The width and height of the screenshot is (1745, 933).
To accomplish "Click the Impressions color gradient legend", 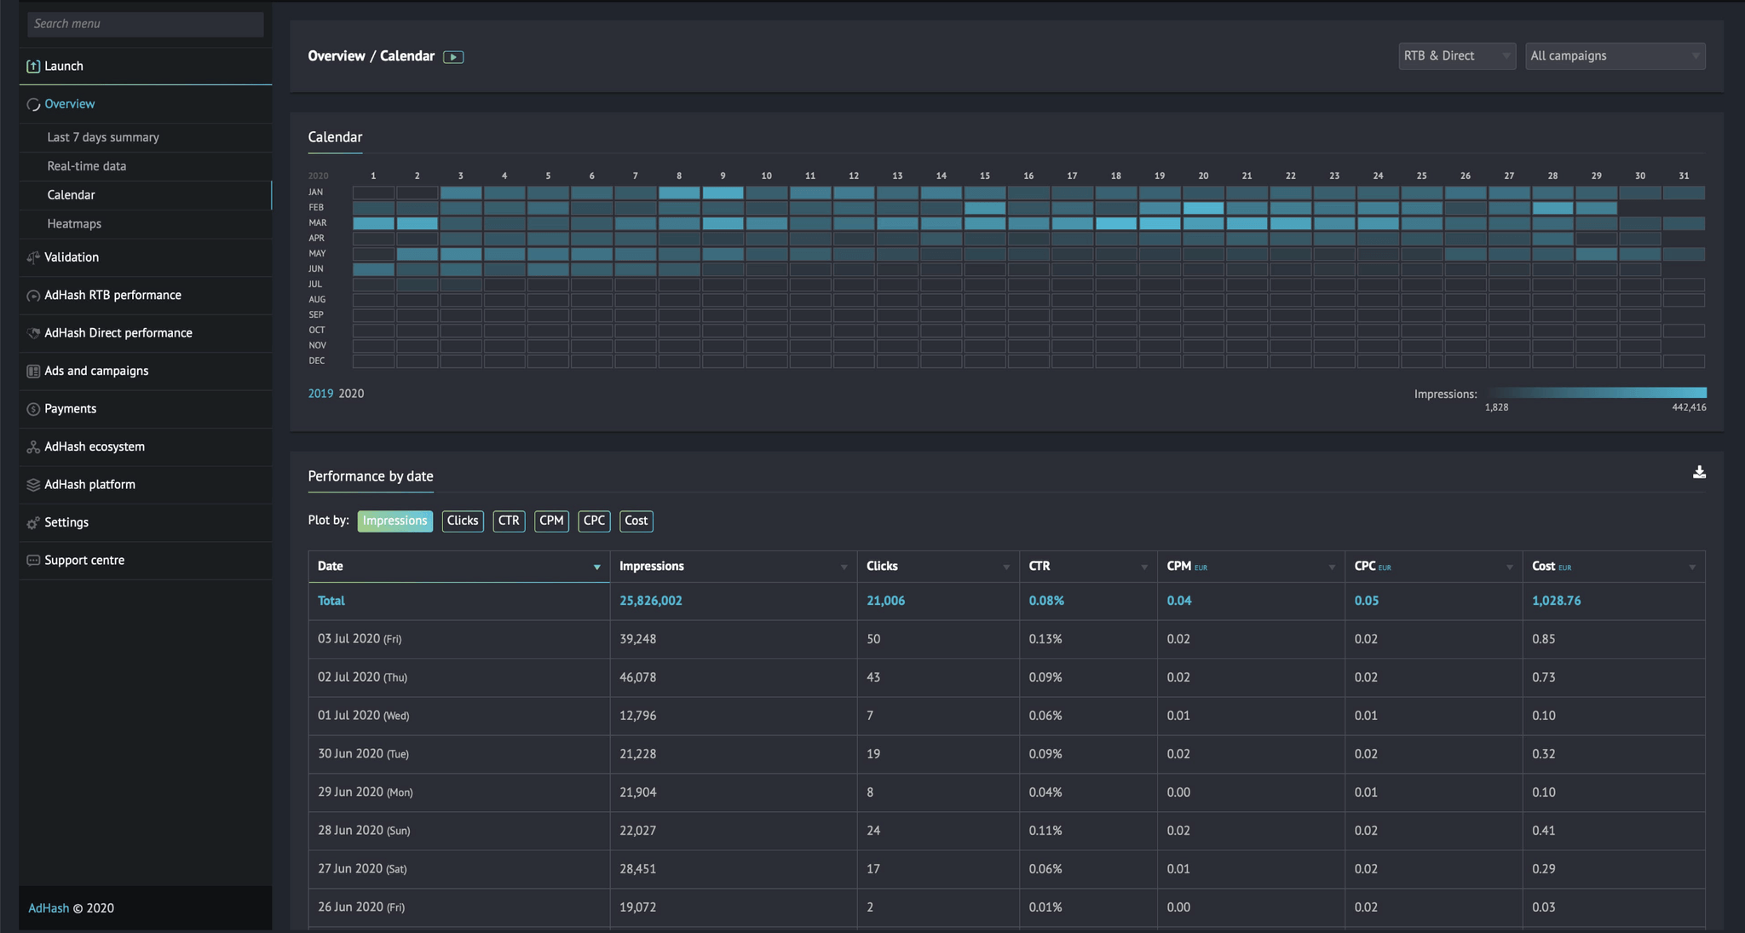I will (1595, 393).
